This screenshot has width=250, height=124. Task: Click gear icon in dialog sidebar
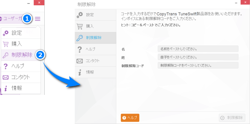pyautogui.click(x=80, y=15)
